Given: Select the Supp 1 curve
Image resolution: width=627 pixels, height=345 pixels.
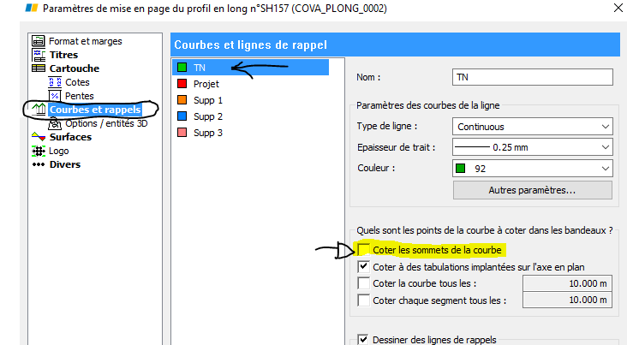Looking at the screenshot, I should coord(208,100).
